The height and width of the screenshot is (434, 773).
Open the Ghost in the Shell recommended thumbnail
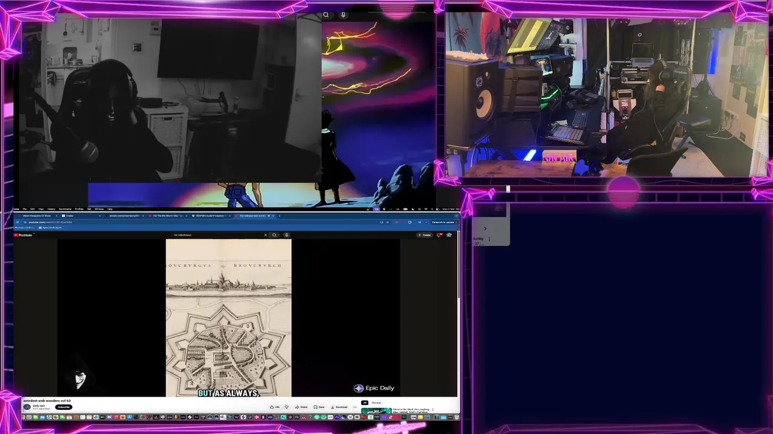point(376,411)
